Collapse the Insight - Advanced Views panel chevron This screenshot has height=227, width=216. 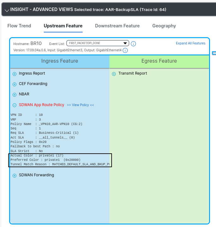[6, 10]
